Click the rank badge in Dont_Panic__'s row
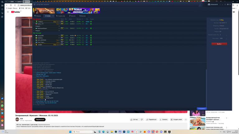239x134 pixels. [x=62, y=42]
